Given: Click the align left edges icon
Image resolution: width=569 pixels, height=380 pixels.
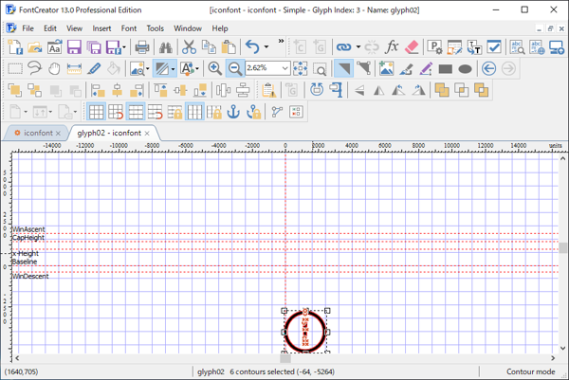Looking at the screenshot, I should [98, 90].
